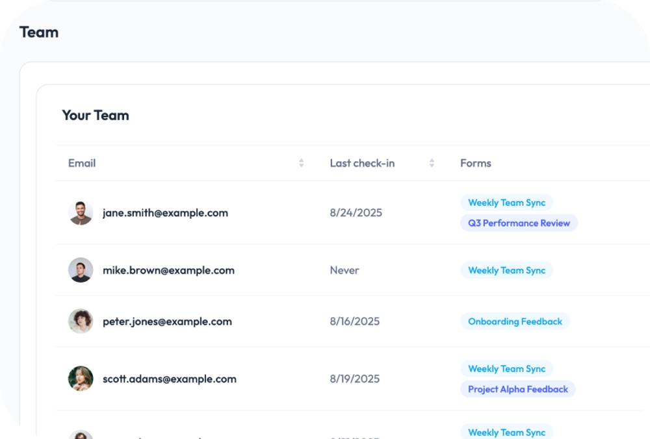Click the 8/19/2025 check-in date
The image size is (650, 439).
[x=354, y=379]
